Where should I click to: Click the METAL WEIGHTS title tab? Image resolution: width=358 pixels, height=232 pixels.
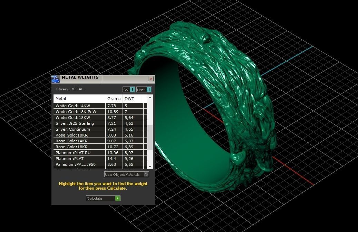pos(80,77)
